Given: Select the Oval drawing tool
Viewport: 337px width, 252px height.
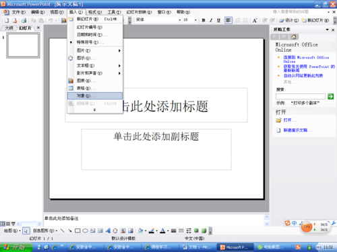Looking at the screenshot, I should (85, 230).
